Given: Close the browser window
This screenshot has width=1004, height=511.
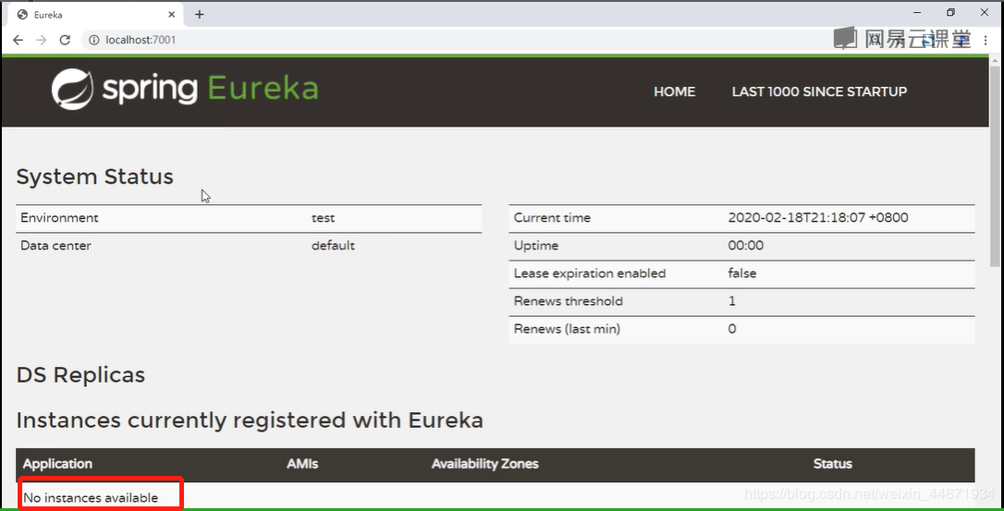Looking at the screenshot, I should [985, 12].
